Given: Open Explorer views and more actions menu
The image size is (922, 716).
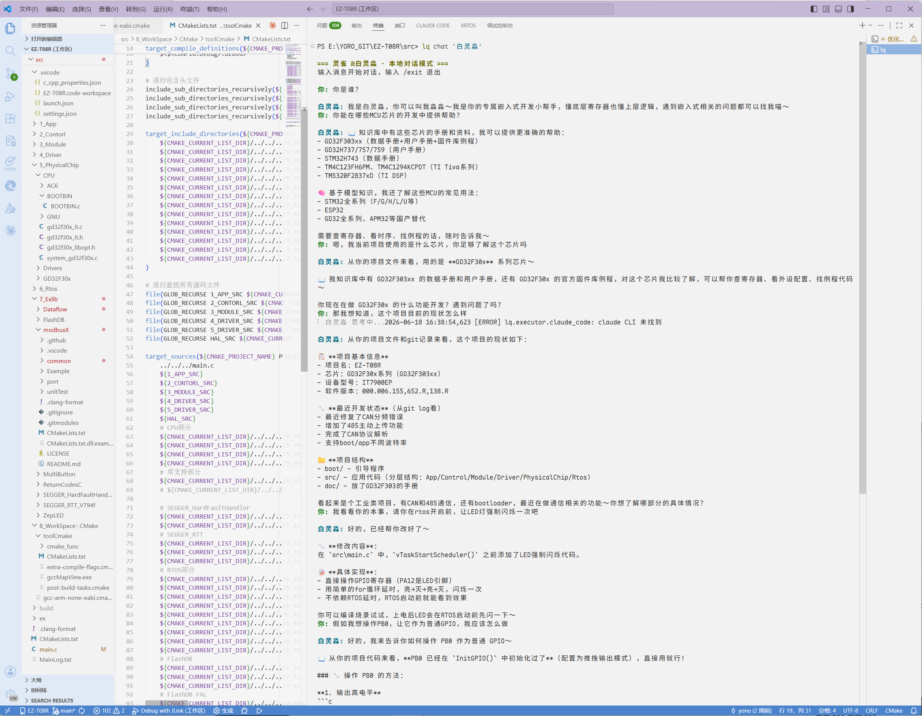Looking at the screenshot, I should click(103, 26).
